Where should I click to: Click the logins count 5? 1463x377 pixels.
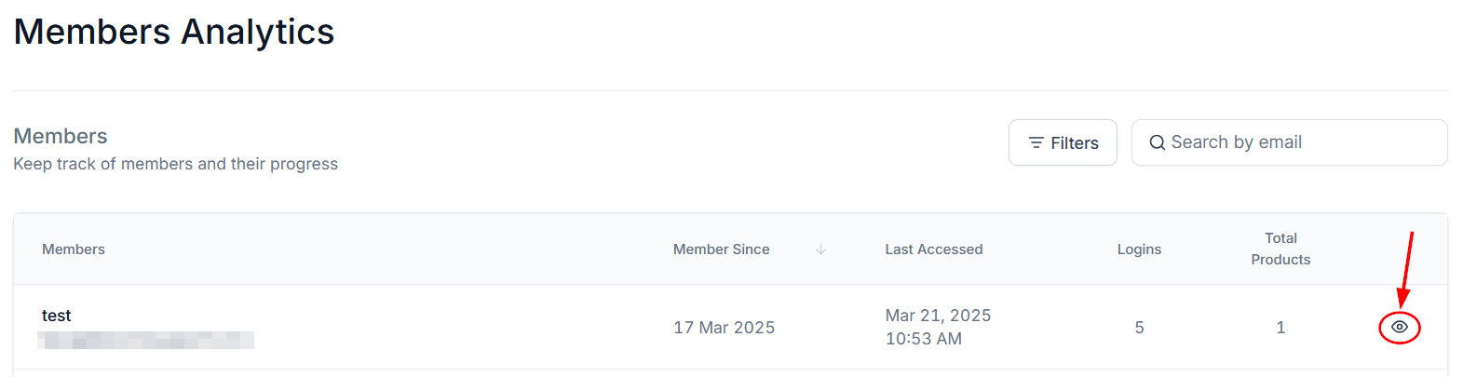pos(1139,328)
